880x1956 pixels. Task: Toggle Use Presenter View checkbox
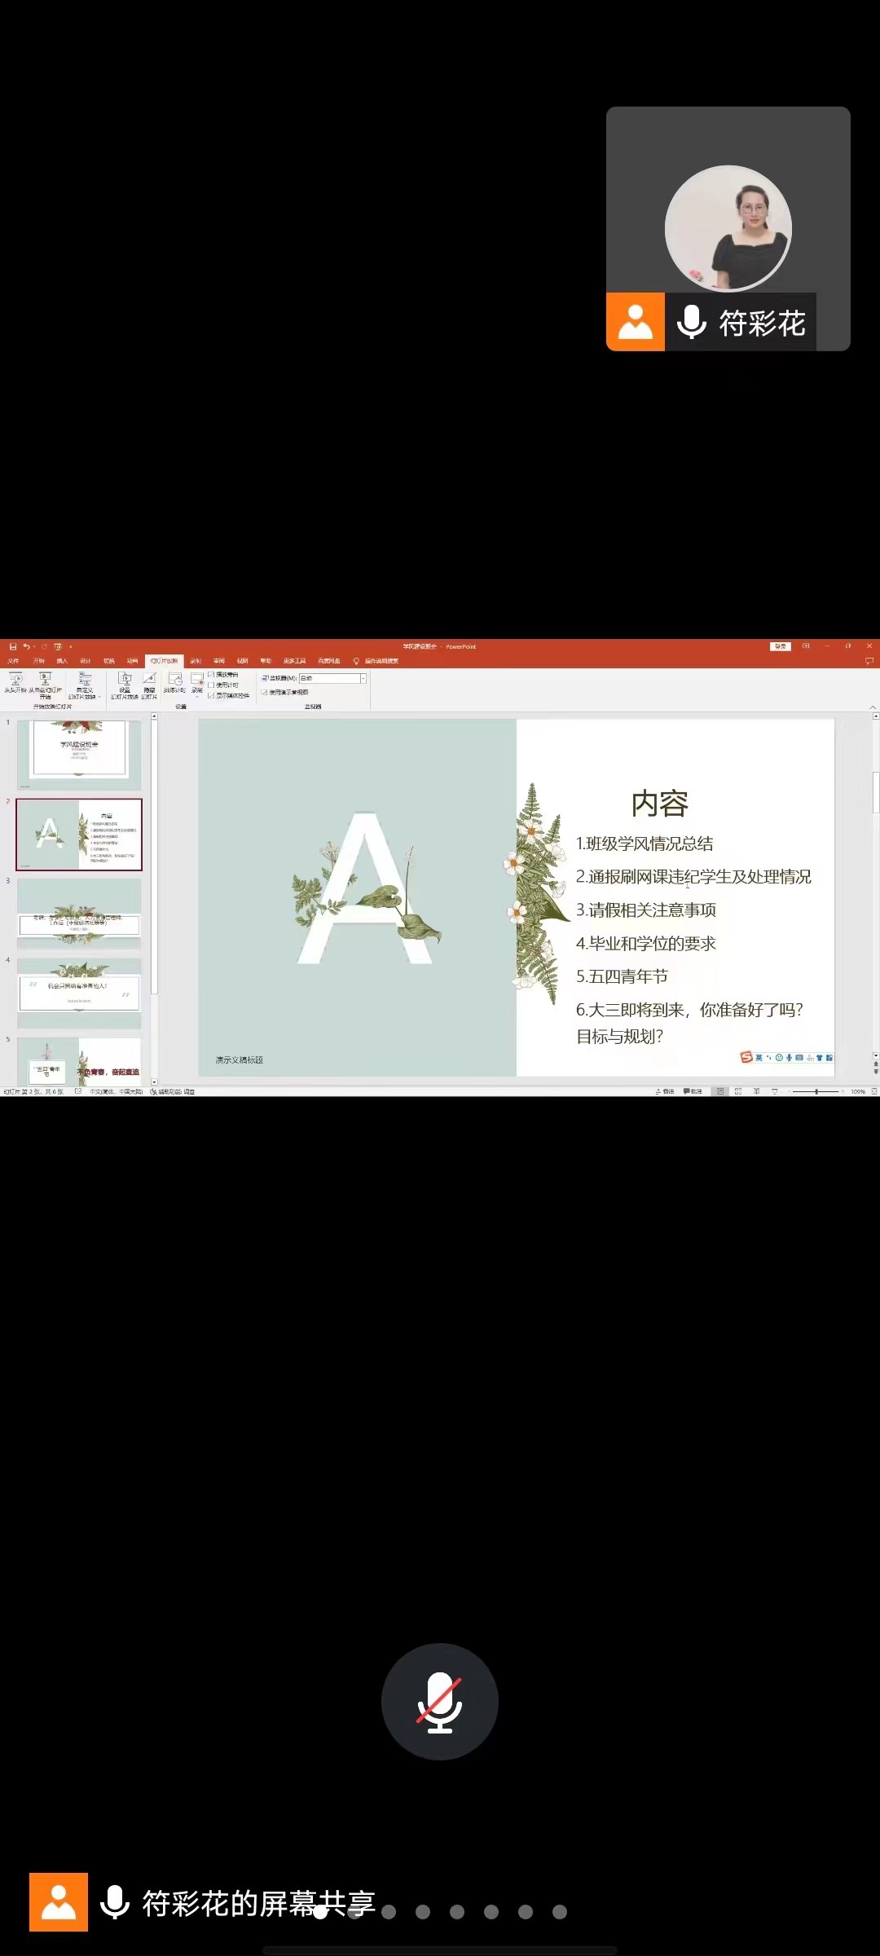pos(265,692)
